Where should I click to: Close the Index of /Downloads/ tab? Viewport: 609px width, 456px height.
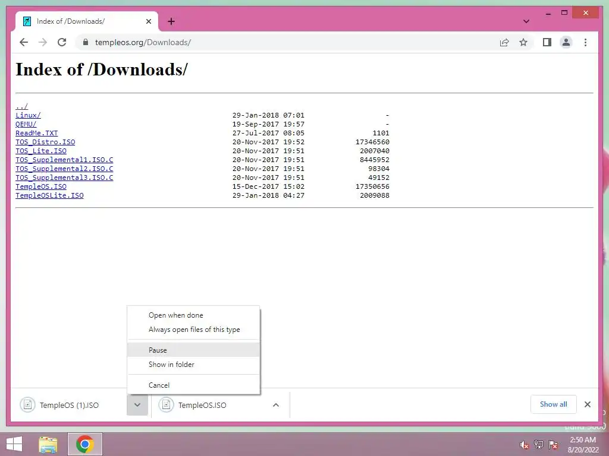click(x=148, y=21)
